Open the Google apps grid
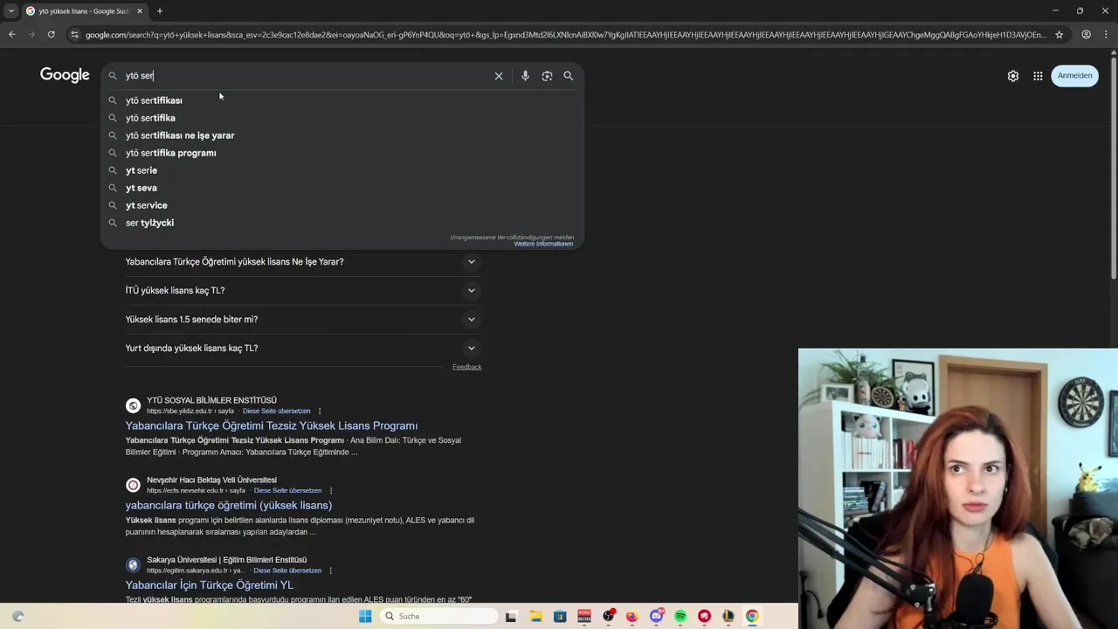This screenshot has width=1118, height=629. tap(1038, 76)
